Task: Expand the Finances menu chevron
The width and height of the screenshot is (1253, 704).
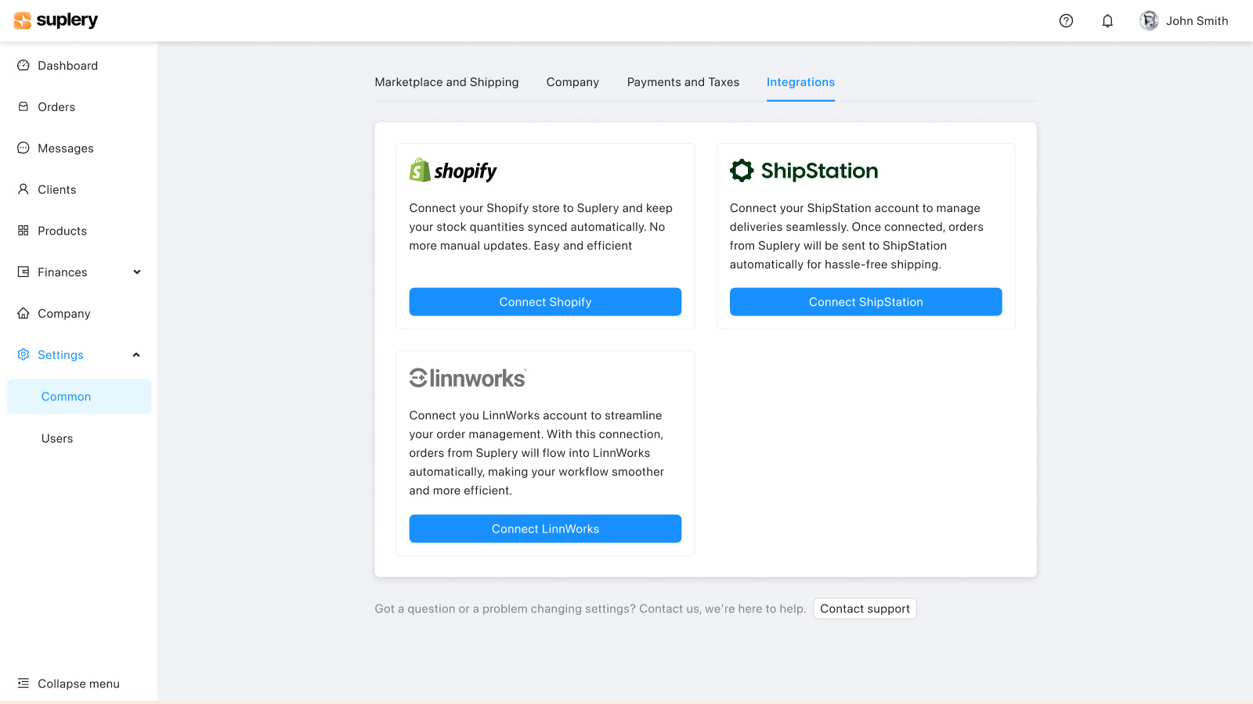Action: pyautogui.click(x=137, y=272)
